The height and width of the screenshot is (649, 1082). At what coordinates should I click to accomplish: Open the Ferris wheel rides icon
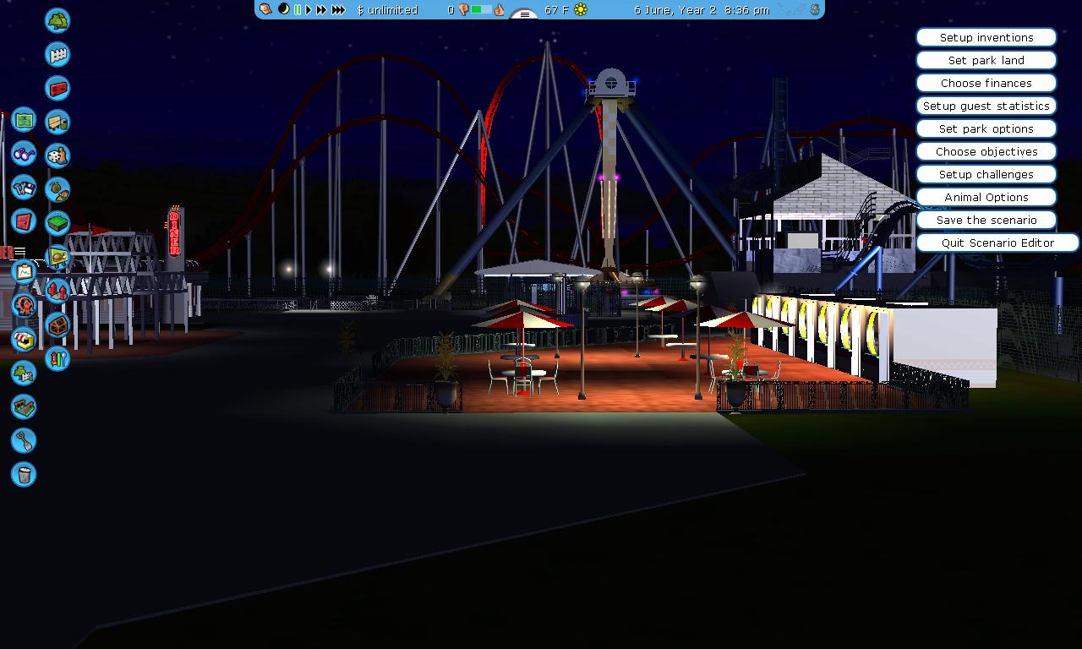pos(24,305)
